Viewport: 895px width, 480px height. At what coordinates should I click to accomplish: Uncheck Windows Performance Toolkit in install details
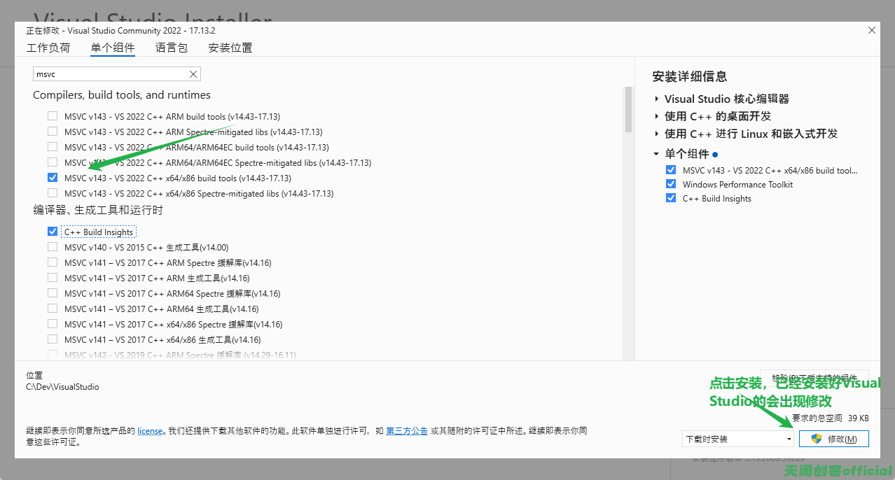click(671, 184)
